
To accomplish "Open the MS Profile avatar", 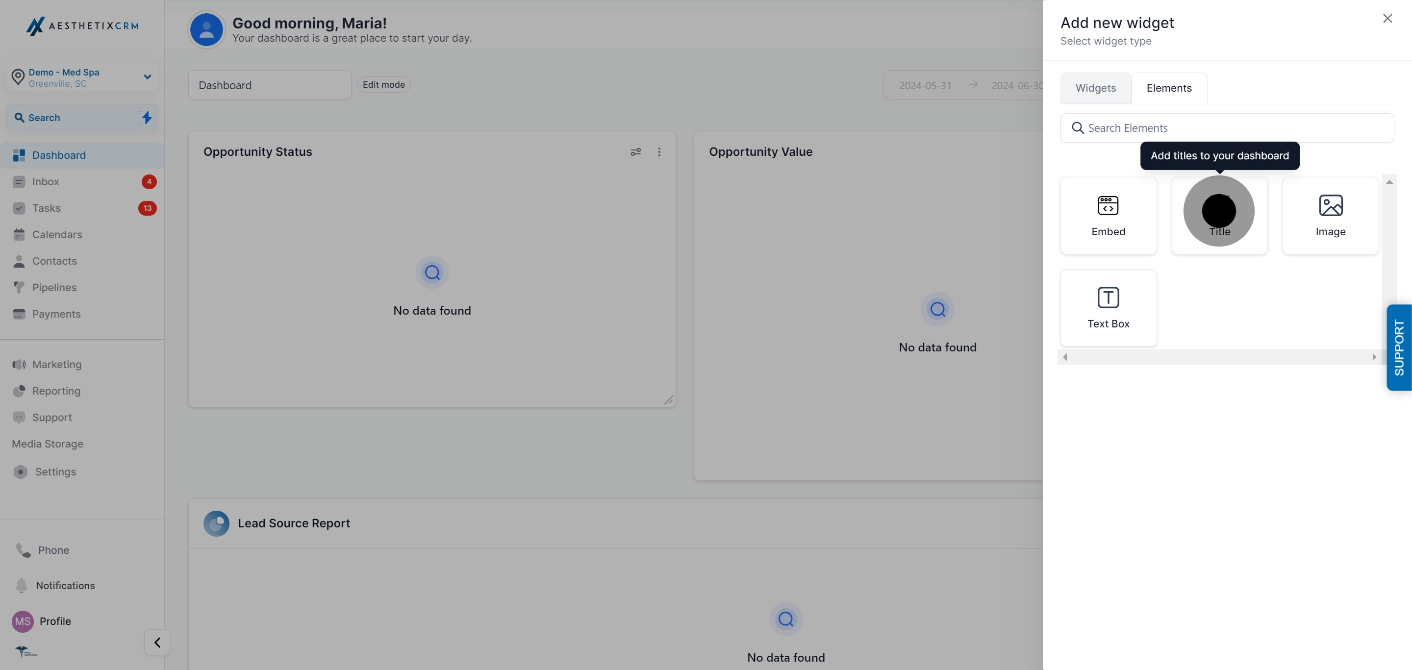I will 23,621.
